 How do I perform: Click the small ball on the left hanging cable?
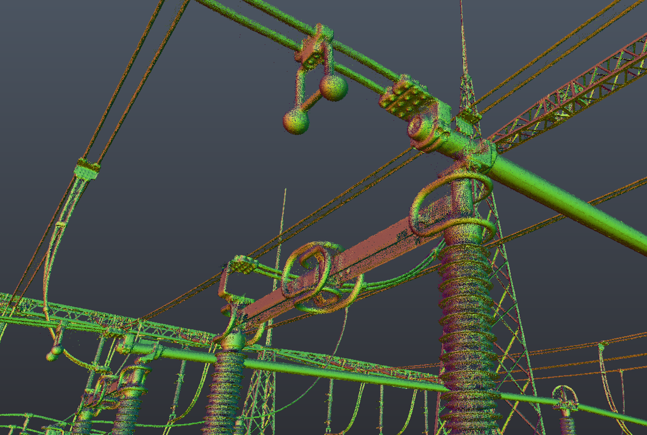click(x=54, y=353)
